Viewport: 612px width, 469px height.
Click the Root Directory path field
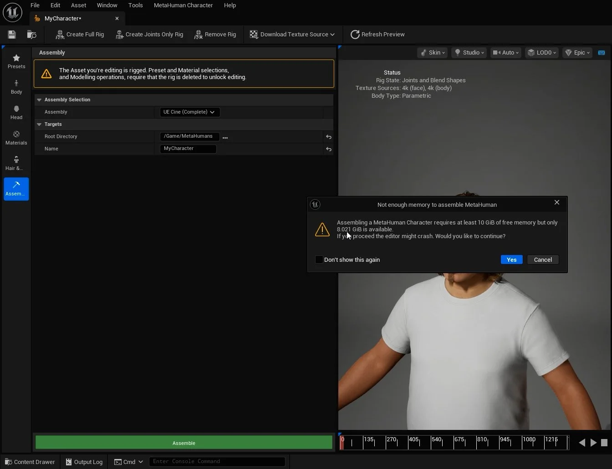189,136
